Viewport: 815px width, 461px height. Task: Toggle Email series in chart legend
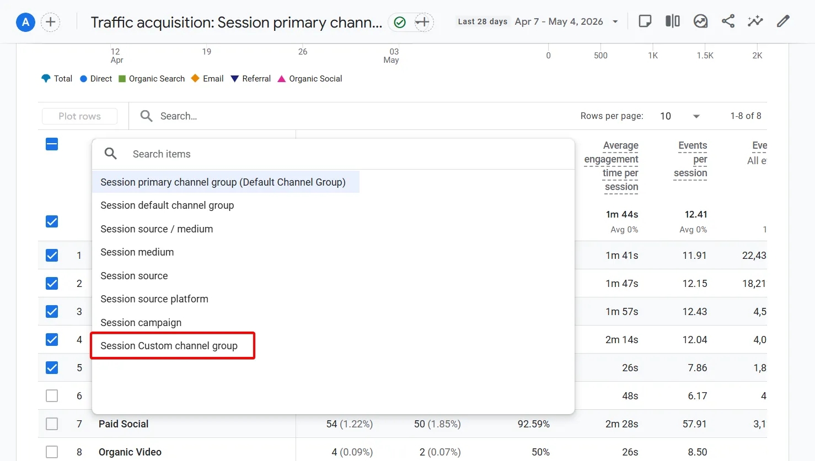[207, 79]
